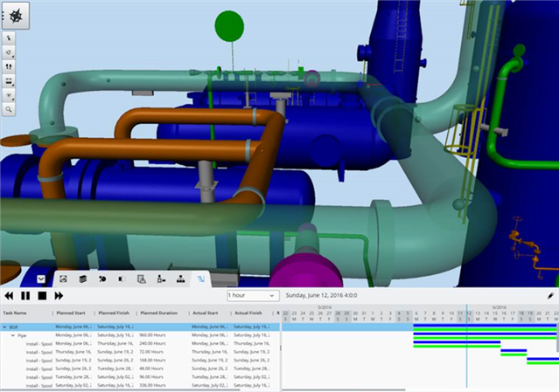Select Install - Spool task with 240.00 Hours

(x=140, y=344)
